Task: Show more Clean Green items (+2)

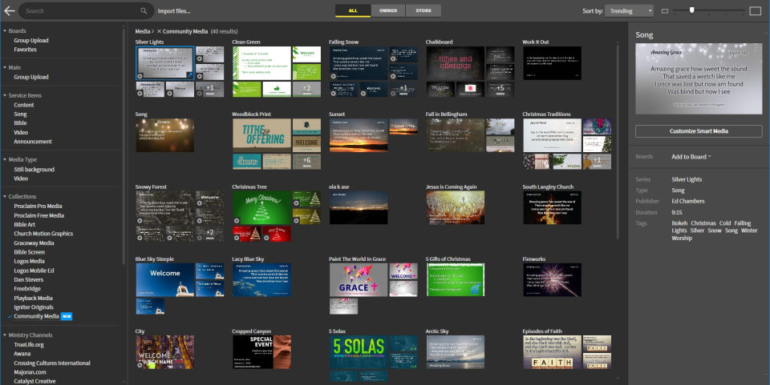Action: pyautogui.click(x=306, y=89)
